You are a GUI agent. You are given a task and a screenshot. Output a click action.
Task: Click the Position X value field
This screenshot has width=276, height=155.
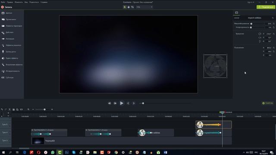coord(269,48)
